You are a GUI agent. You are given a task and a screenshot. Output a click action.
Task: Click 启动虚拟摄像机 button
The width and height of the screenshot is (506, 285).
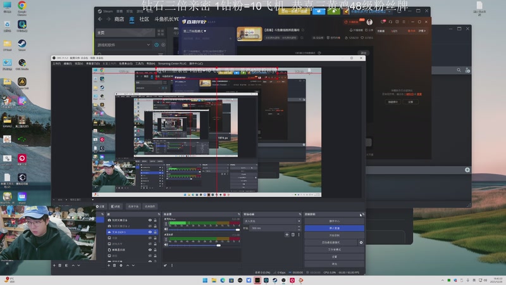331,243
